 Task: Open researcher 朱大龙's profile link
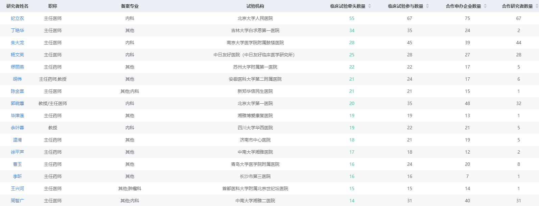(x=17, y=43)
